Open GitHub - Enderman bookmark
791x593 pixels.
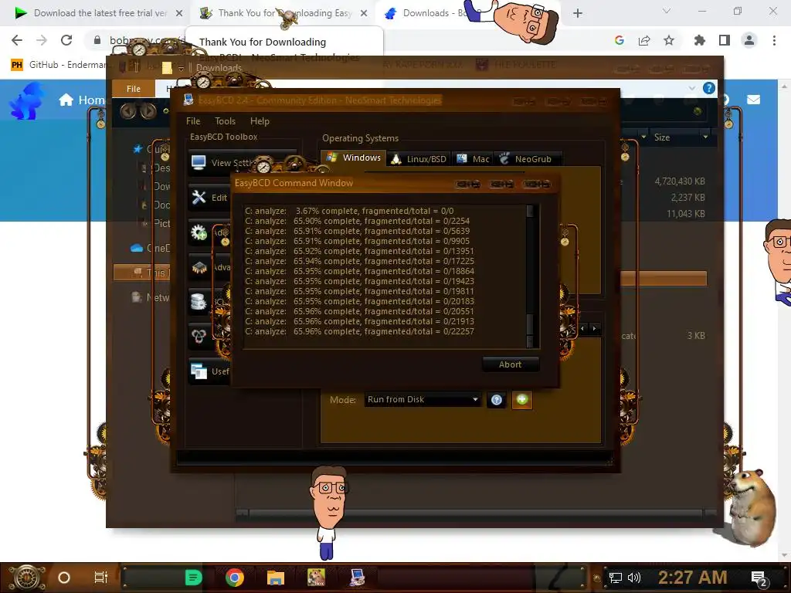(x=59, y=65)
